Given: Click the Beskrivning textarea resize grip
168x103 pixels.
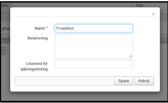Looking at the screenshot, I should click(x=131, y=56).
